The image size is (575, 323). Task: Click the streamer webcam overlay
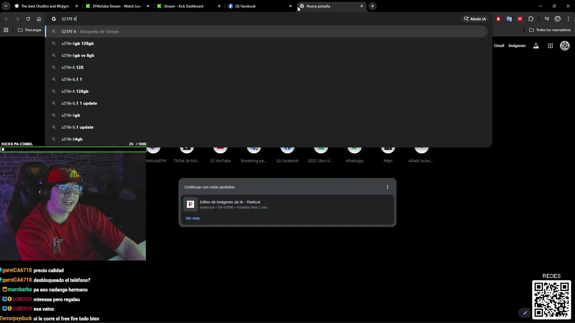pos(73,206)
